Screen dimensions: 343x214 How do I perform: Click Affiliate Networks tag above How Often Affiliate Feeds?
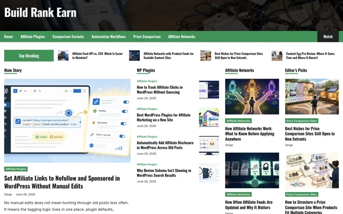point(238,194)
